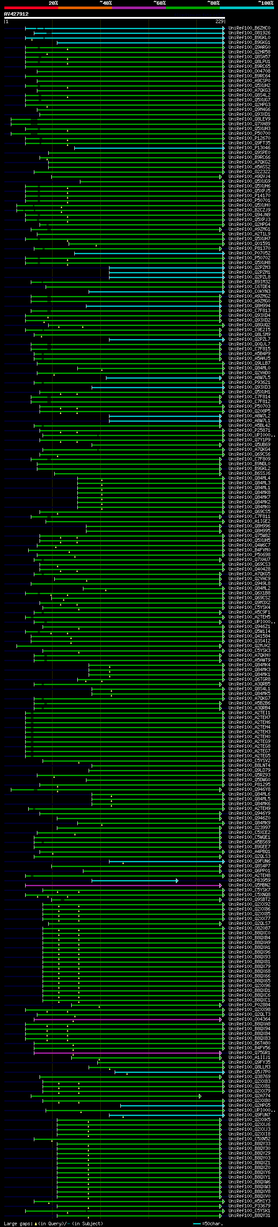The width and height of the screenshot is (278, 1227).
Task: Open hit UniRef100_Q5MBN2
Action: pos(249,885)
